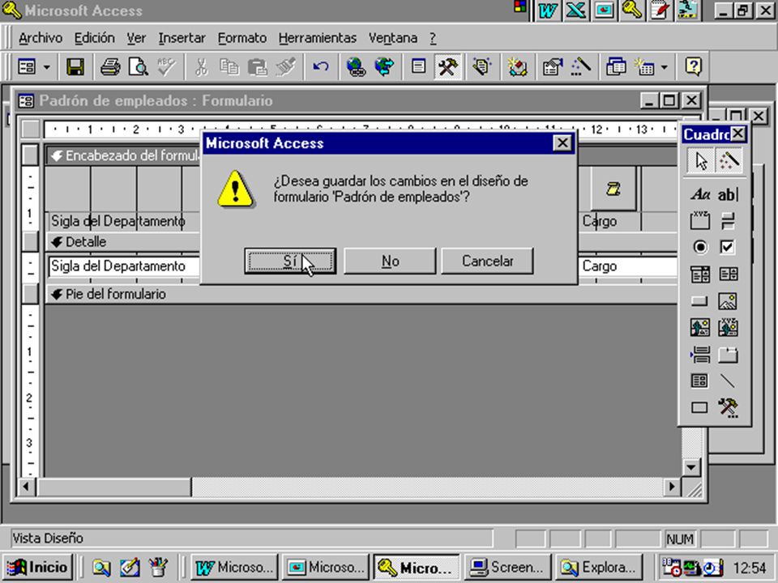Click the Office Assistant help icon
This screenshot has width=778, height=583.
(693, 66)
